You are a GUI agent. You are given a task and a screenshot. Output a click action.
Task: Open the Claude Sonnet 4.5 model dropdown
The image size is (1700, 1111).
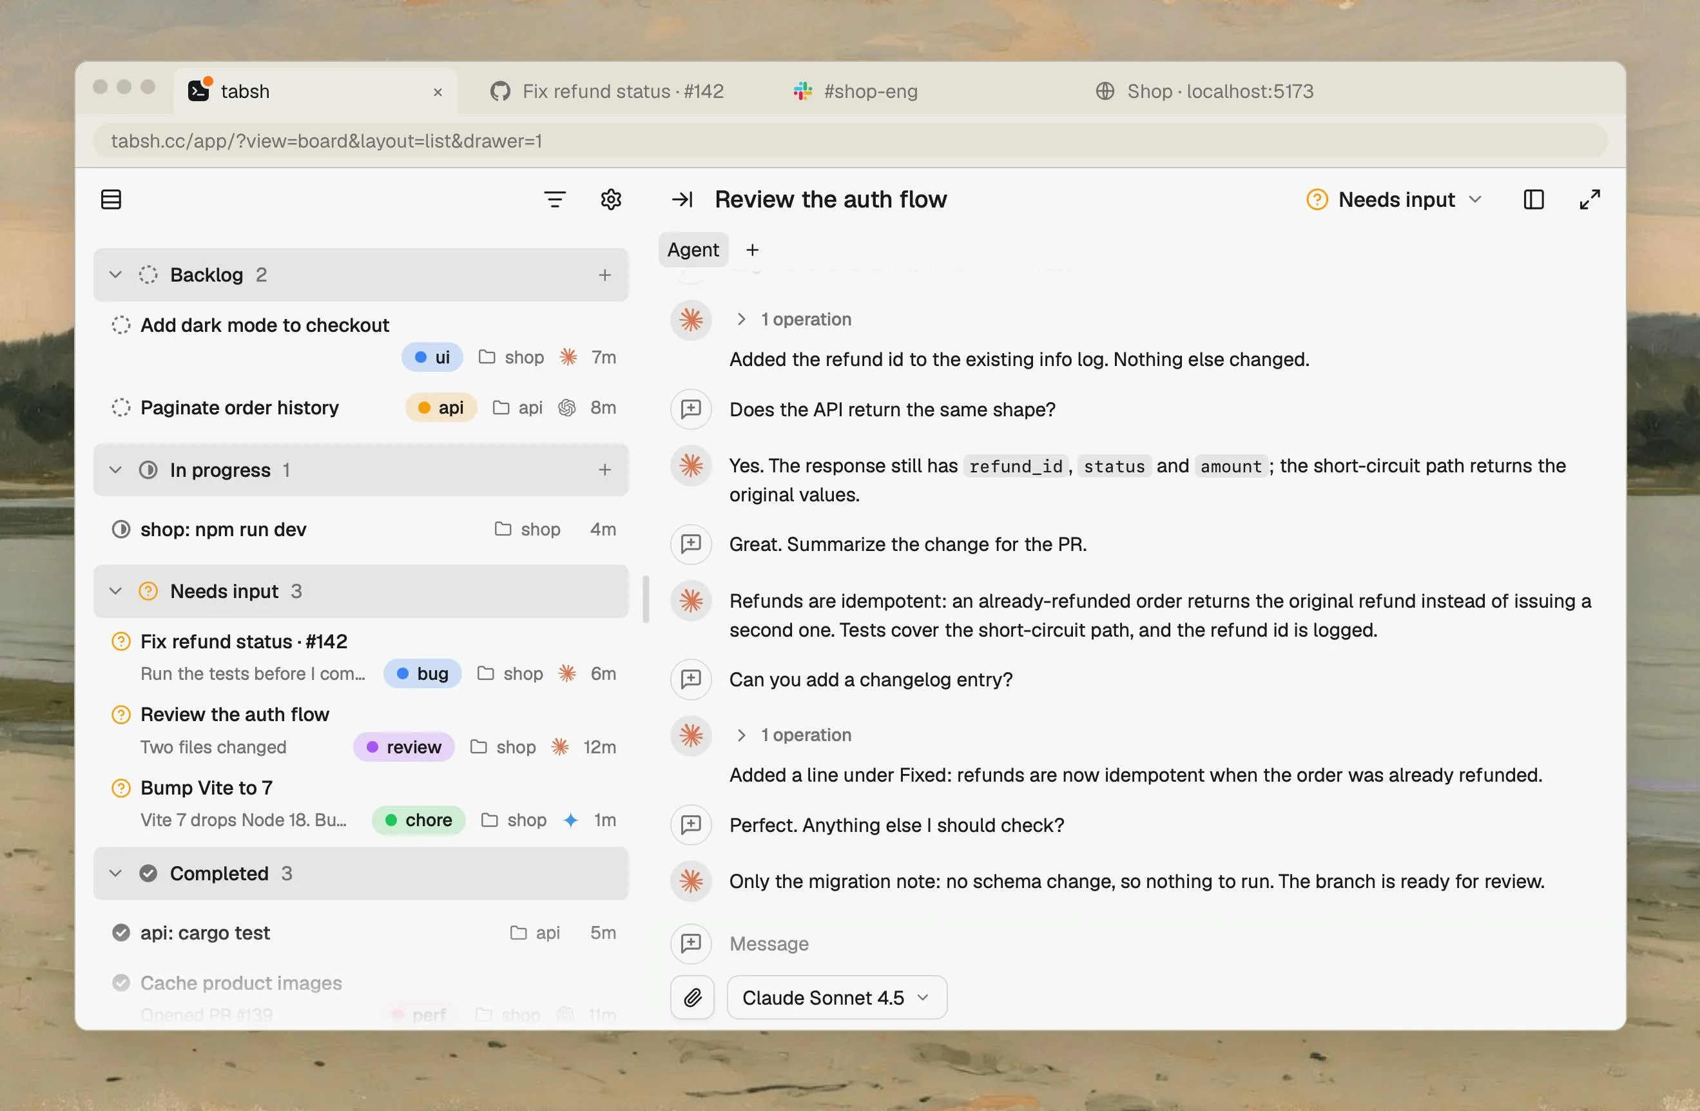tap(836, 998)
